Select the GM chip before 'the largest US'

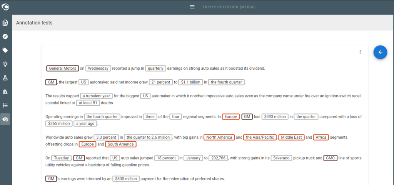[x=51, y=82]
